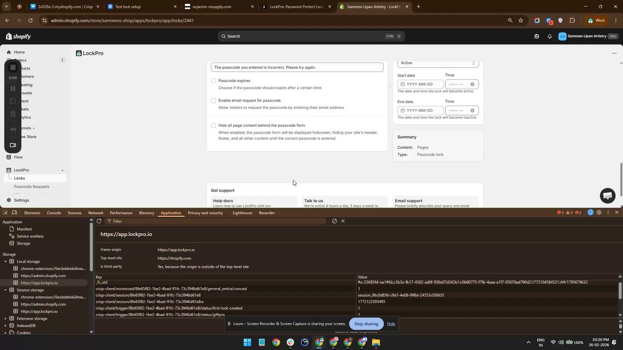Open File Explorer from the taskbar
This screenshot has height=350, width=623.
(x=376, y=343)
